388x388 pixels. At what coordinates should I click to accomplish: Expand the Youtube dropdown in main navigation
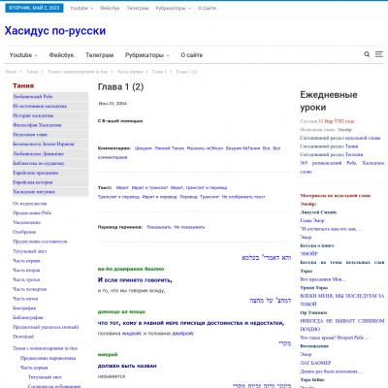pos(23,55)
